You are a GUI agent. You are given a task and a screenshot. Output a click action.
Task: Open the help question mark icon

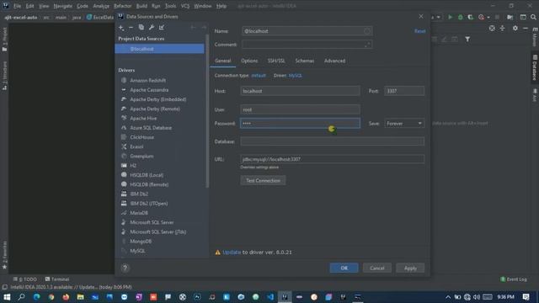(125, 268)
